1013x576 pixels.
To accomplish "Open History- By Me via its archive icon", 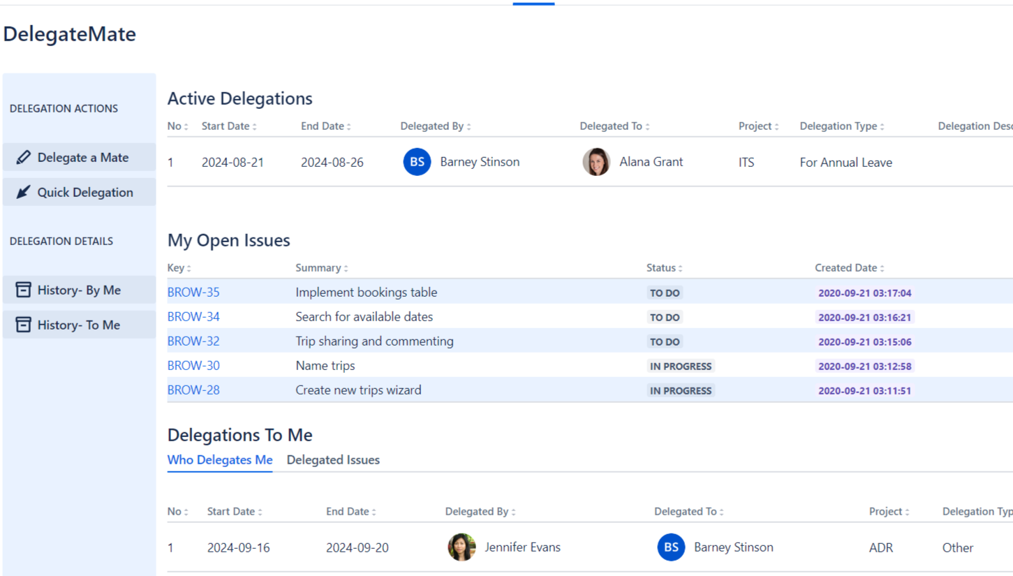I will point(24,290).
